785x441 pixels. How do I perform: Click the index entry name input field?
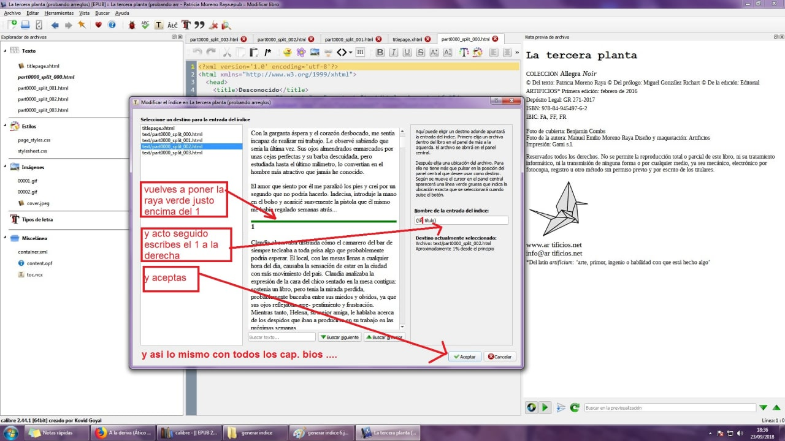461,220
